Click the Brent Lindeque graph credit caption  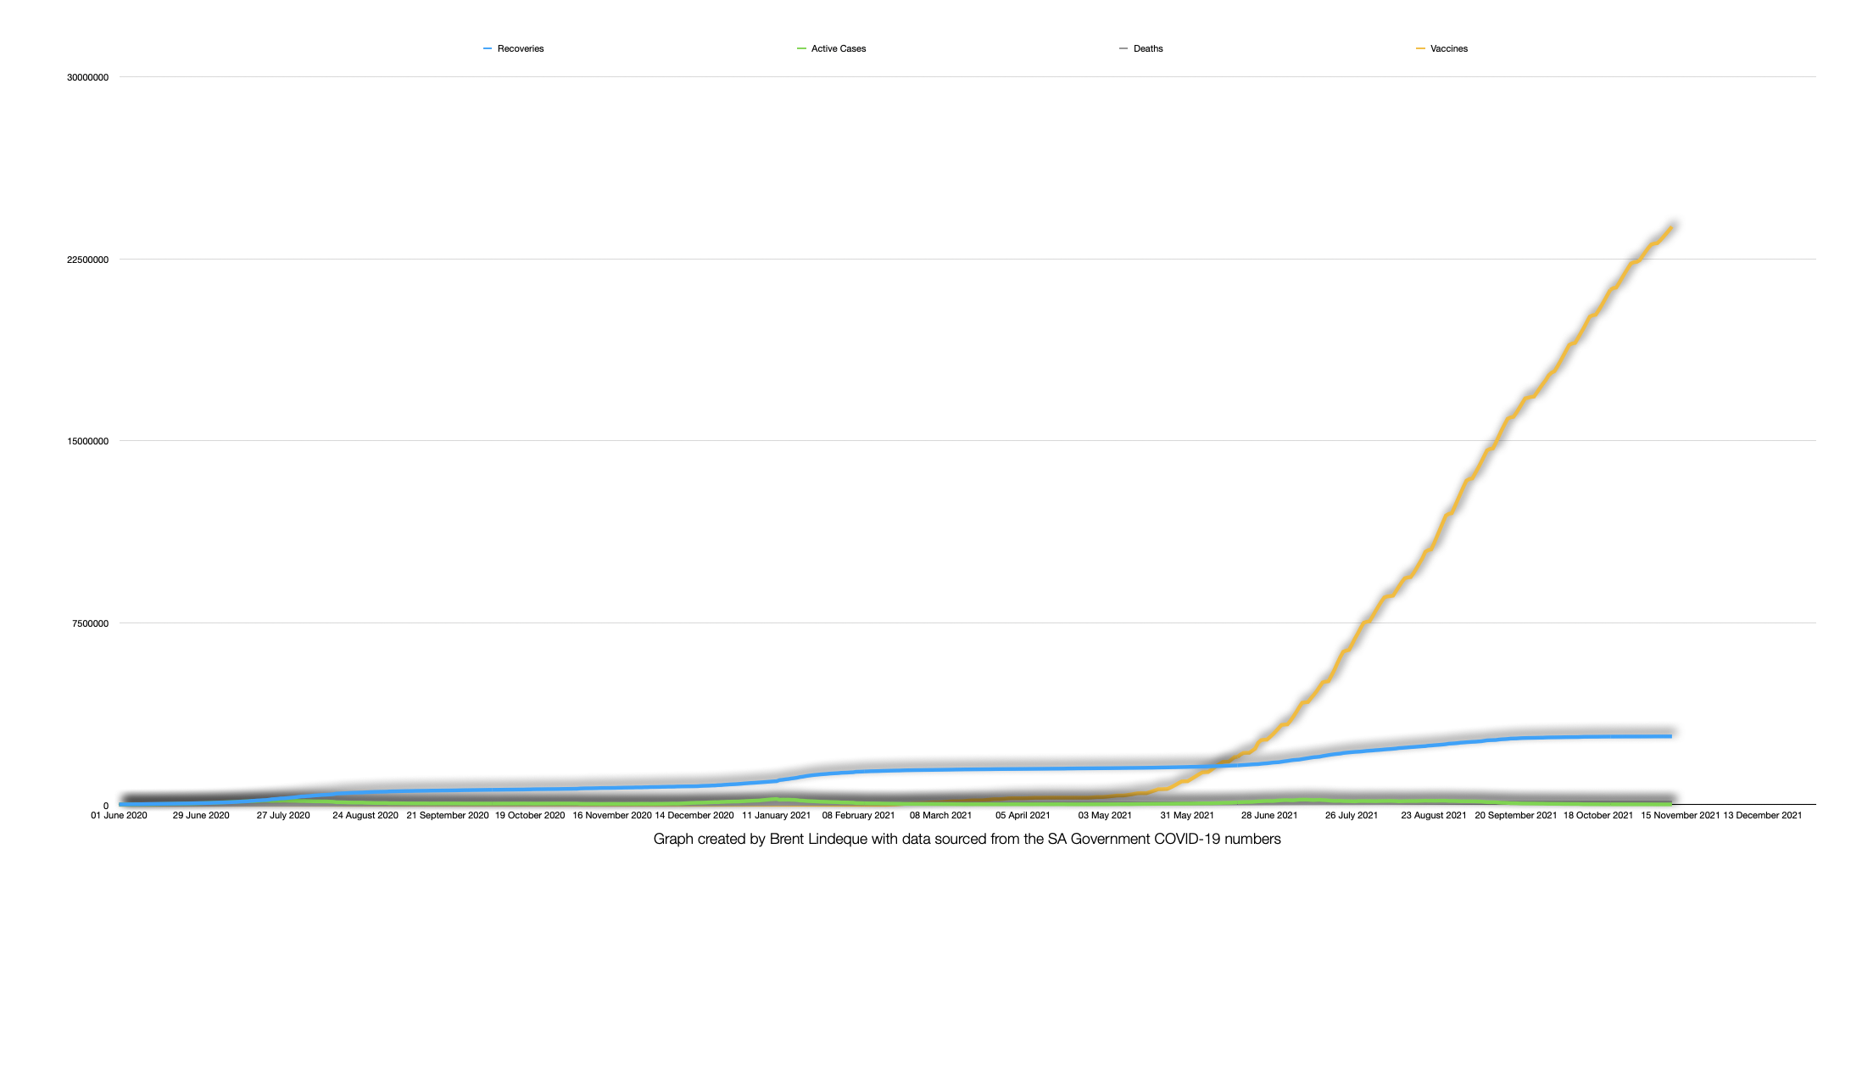(967, 840)
